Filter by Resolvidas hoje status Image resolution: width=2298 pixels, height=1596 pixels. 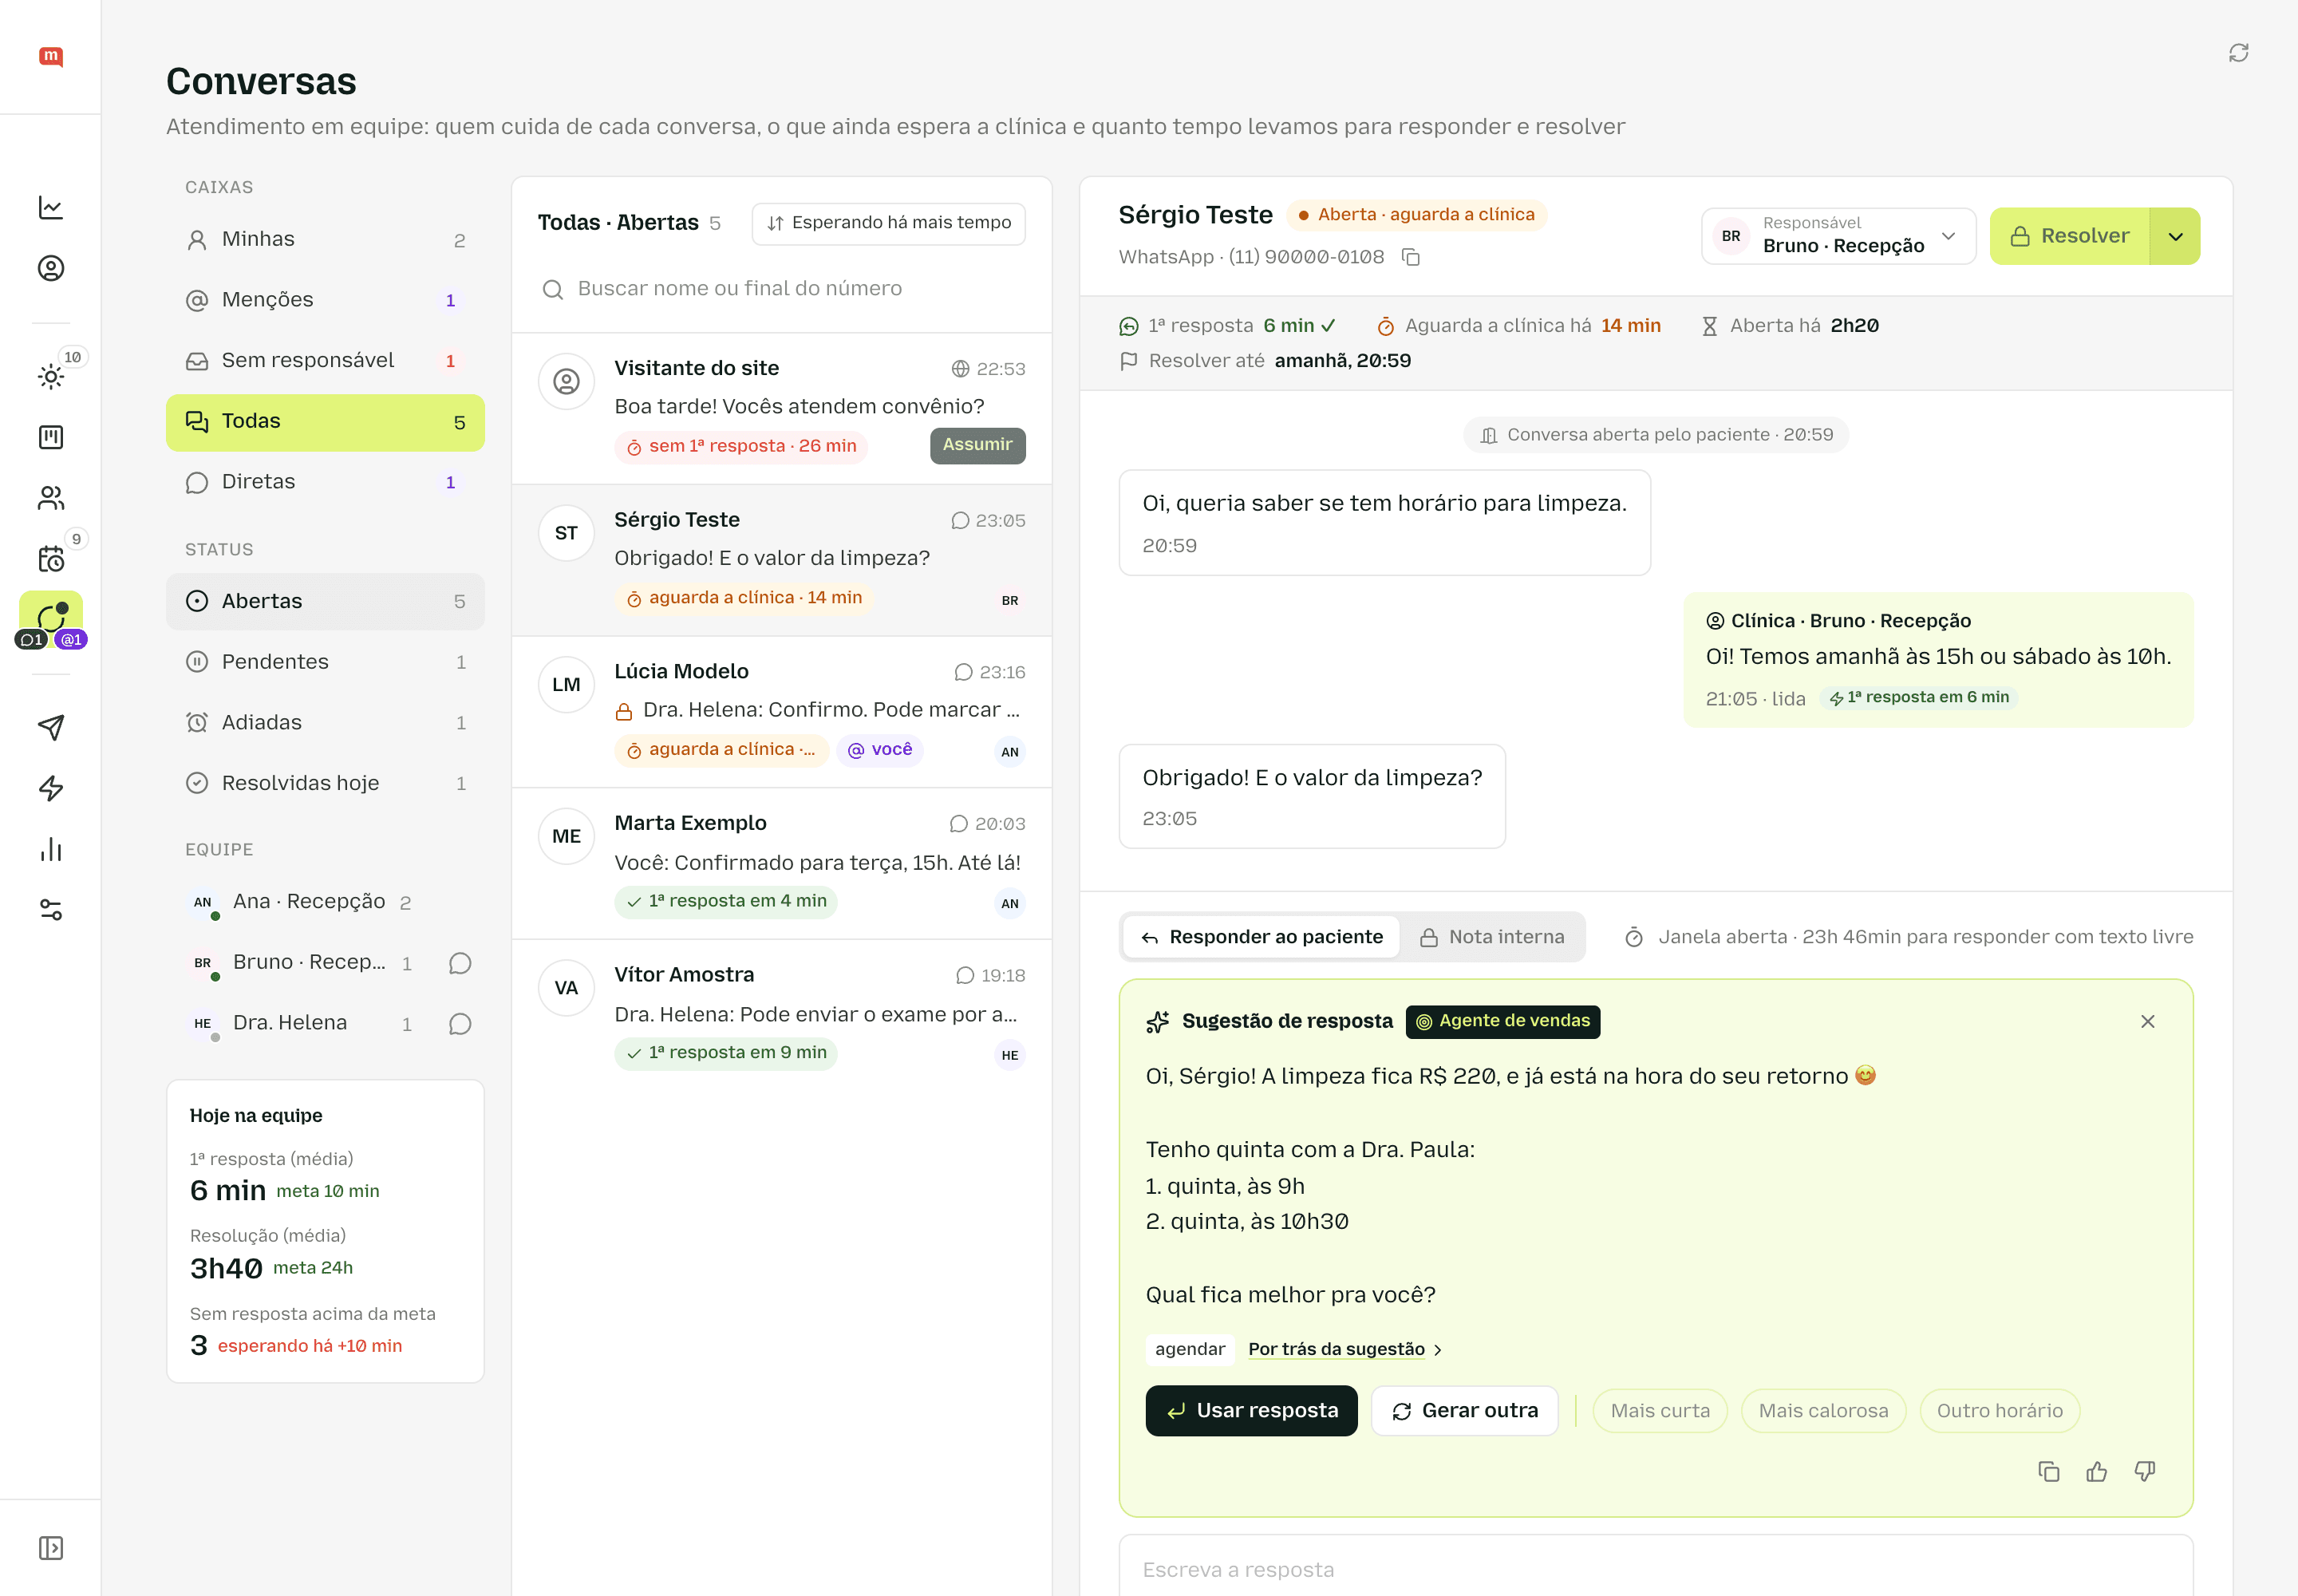coord(325,783)
